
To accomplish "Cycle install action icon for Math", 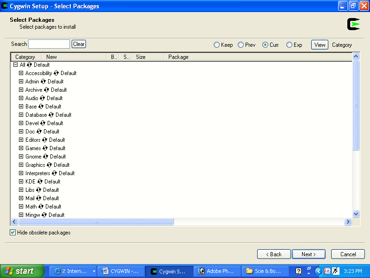I will click(41, 207).
